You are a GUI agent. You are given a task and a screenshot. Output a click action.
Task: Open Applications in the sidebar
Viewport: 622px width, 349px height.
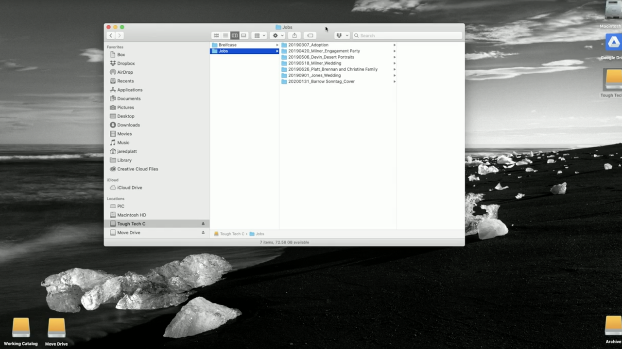tap(130, 90)
